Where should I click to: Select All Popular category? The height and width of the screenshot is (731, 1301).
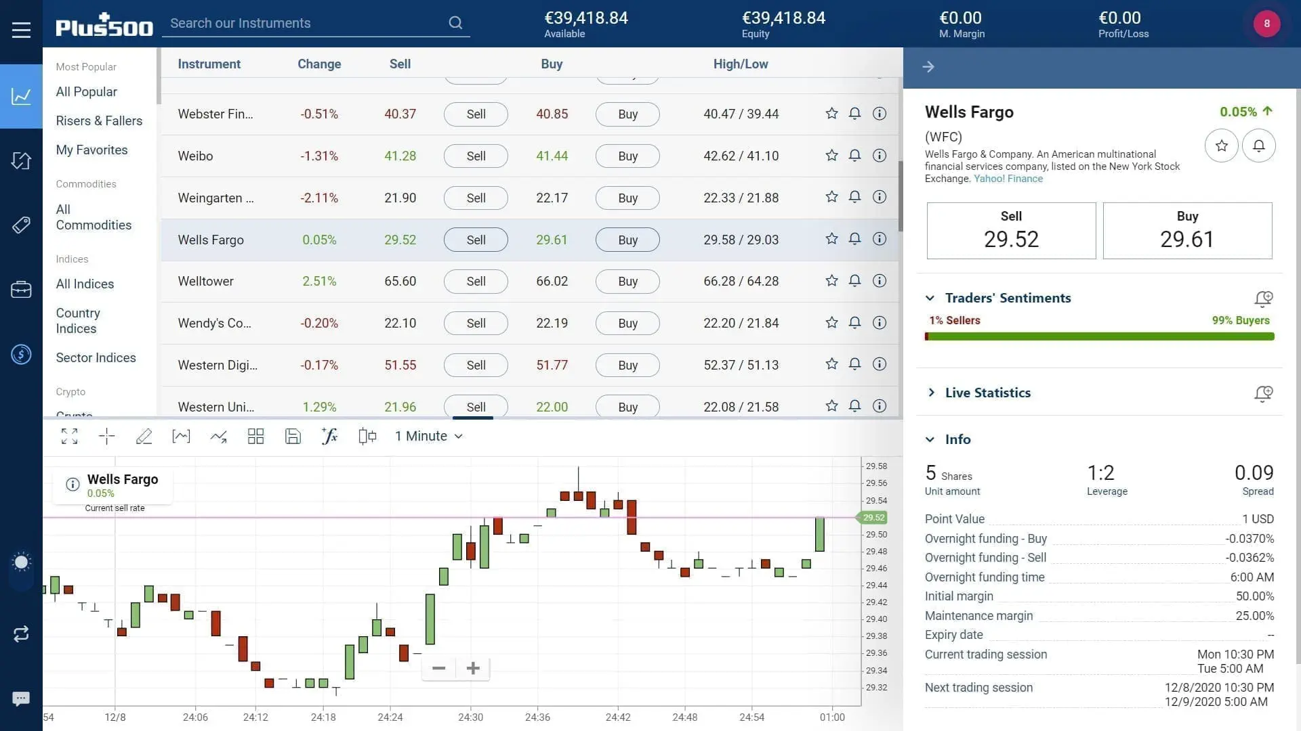[x=86, y=91]
